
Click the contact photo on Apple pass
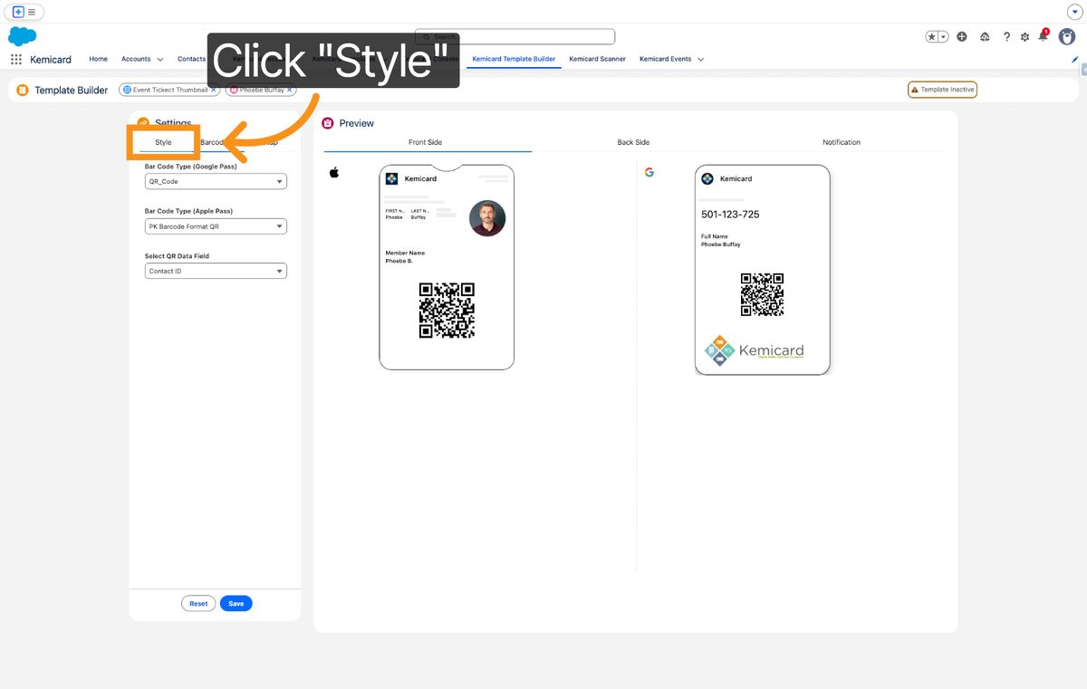[x=487, y=218]
